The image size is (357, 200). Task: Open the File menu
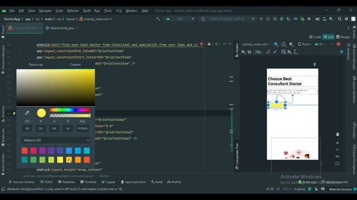tap(12, 11)
